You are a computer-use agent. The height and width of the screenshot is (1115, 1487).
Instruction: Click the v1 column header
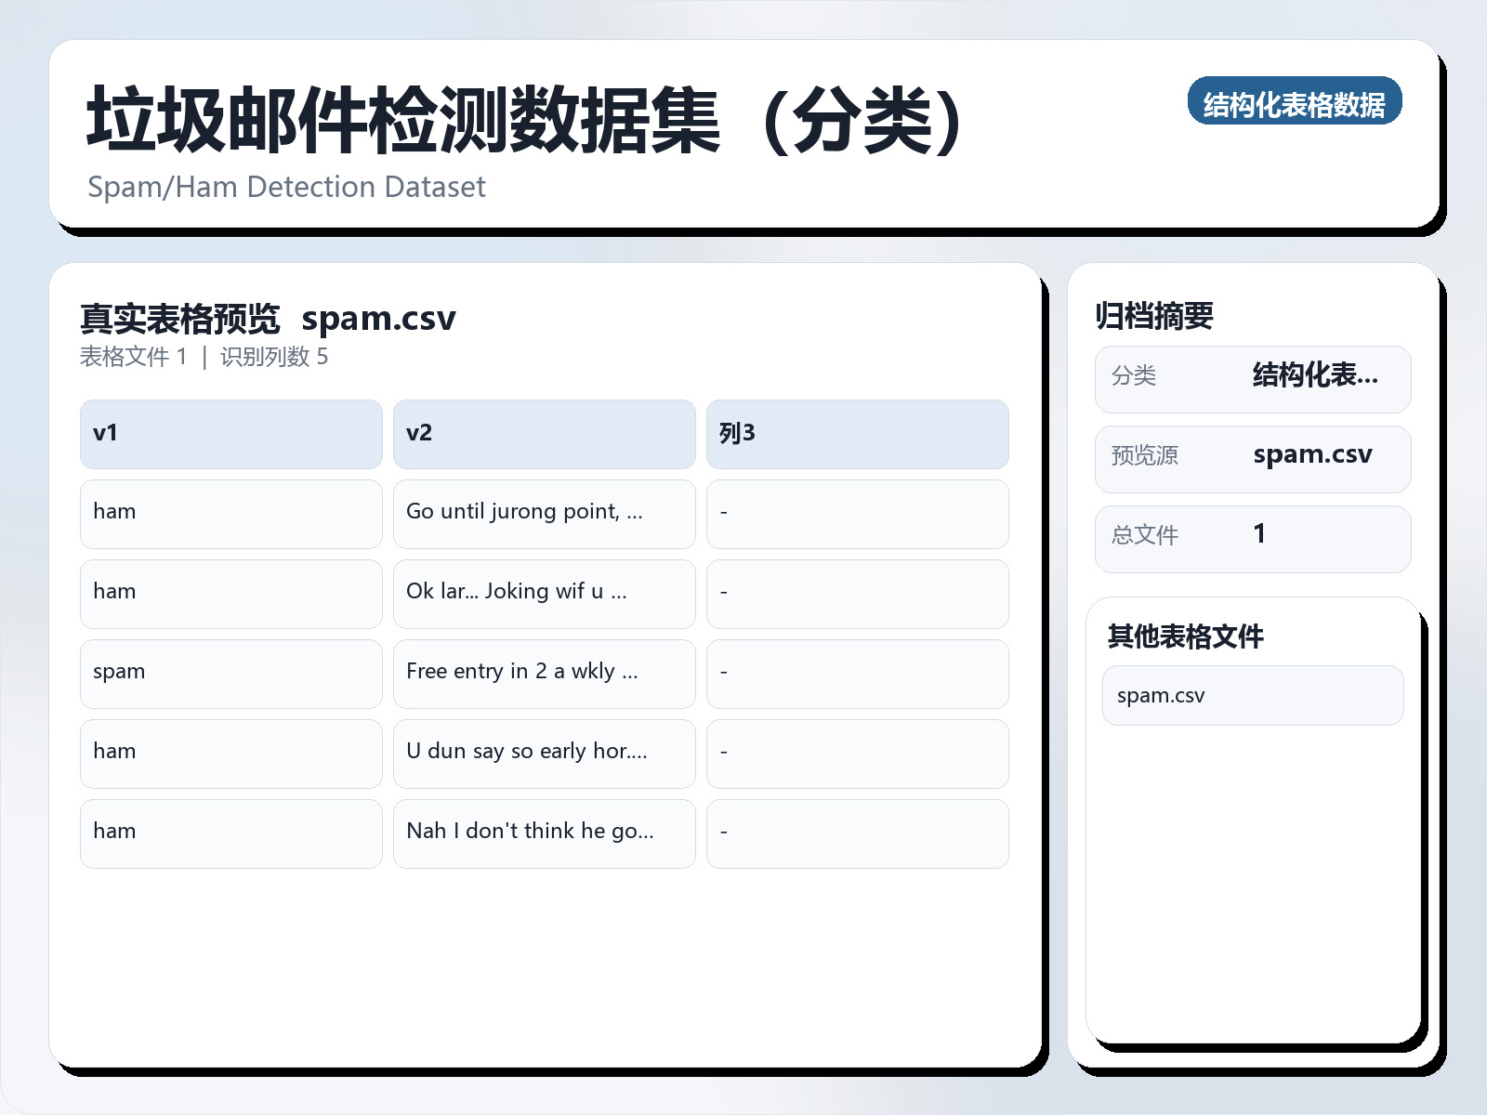coord(230,433)
